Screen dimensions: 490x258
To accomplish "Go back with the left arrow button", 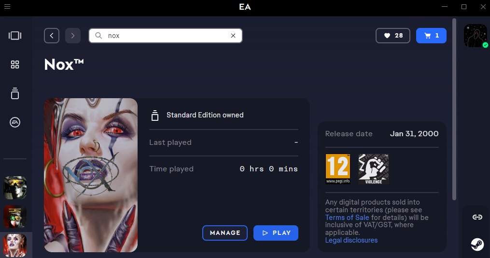I will 52,36.
